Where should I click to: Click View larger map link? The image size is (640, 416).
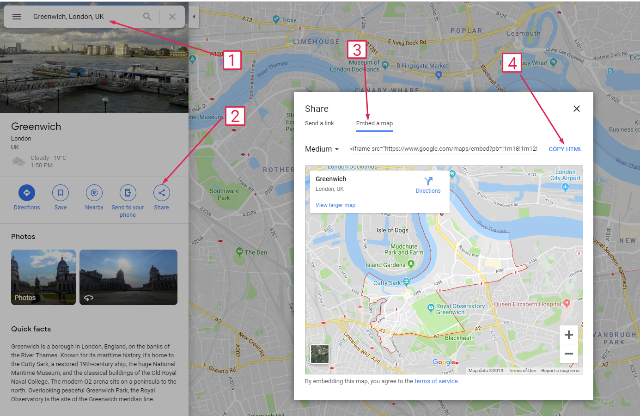pos(335,205)
